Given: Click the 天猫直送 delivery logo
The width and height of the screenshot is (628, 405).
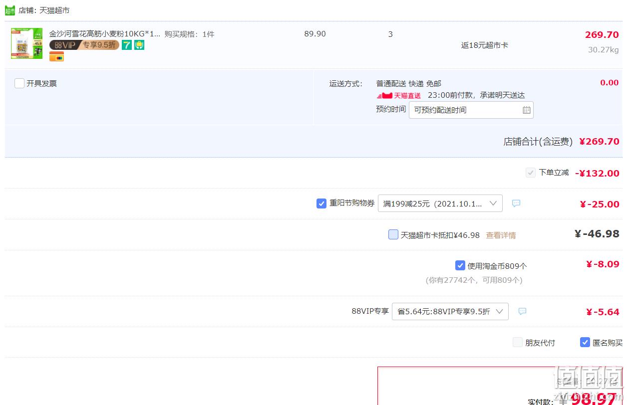Looking at the screenshot, I should (399, 95).
